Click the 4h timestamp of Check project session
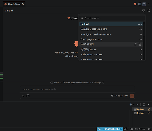This screenshot has height=131, width=152. [141, 39]
